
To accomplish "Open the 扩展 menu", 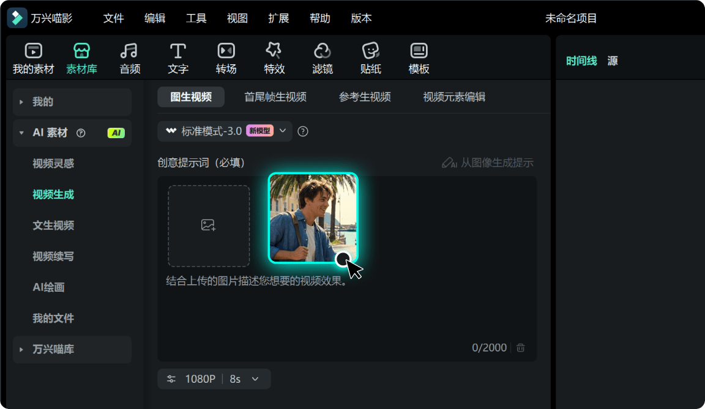I will tap(279, 18).
